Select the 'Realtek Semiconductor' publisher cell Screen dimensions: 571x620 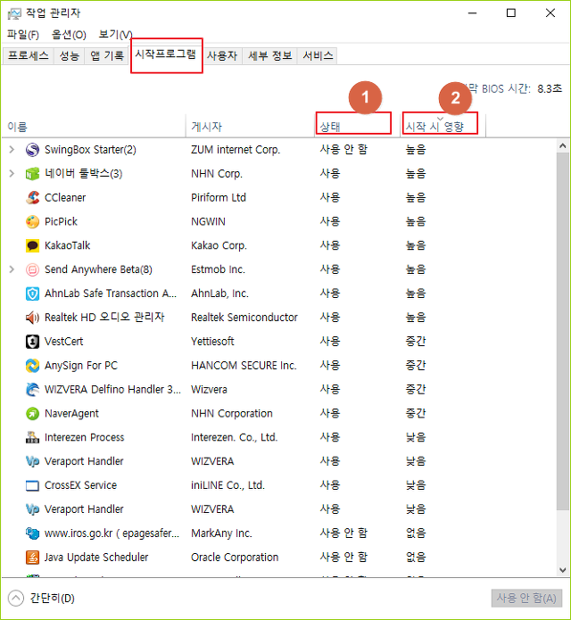244,318
